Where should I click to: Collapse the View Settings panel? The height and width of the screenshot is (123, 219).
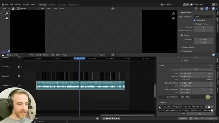180,12
